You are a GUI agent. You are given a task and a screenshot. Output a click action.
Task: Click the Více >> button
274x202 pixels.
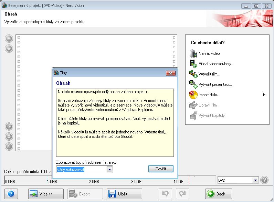coord(46,194)
